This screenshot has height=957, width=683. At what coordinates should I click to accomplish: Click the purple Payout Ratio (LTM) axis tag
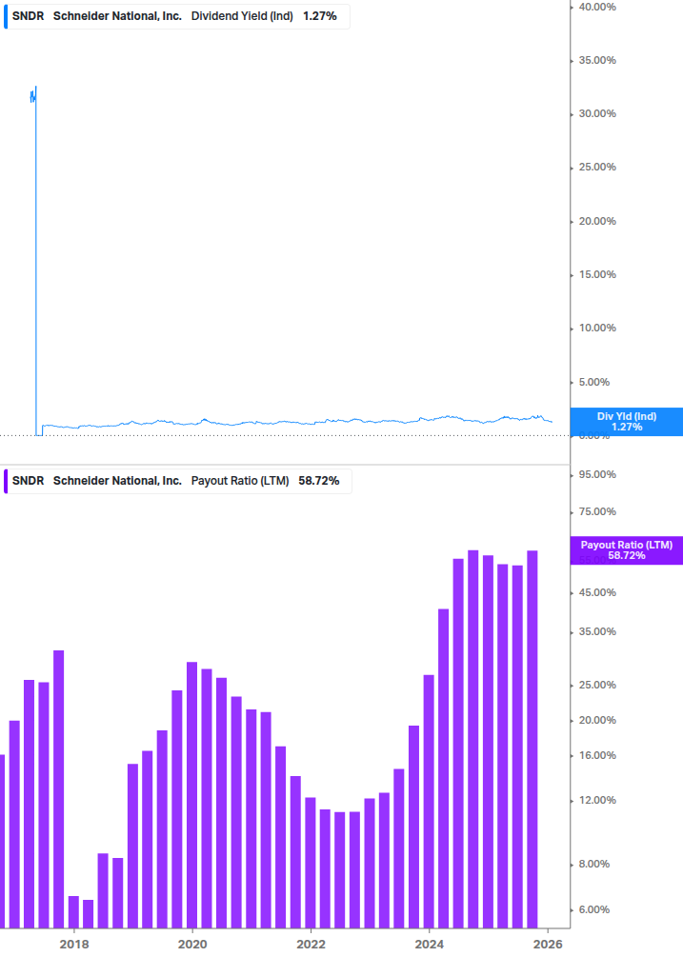(626, 549)
